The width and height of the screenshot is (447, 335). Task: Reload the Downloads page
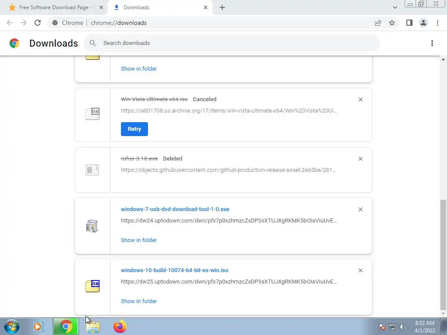pos(38,23)
